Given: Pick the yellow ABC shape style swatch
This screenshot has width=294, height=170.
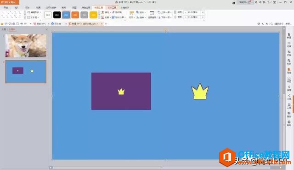Looking at the screenshot, I should point(93,15).
